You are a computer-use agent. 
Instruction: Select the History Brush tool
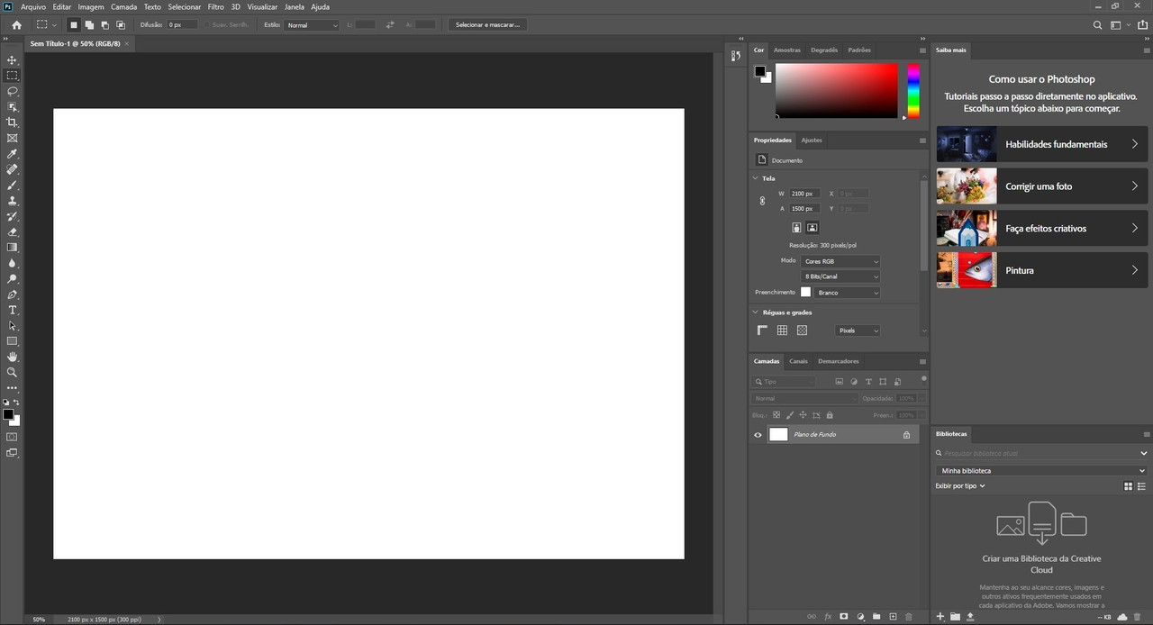12,216
